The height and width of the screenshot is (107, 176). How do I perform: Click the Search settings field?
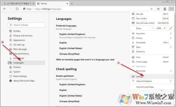coord(27,25)
